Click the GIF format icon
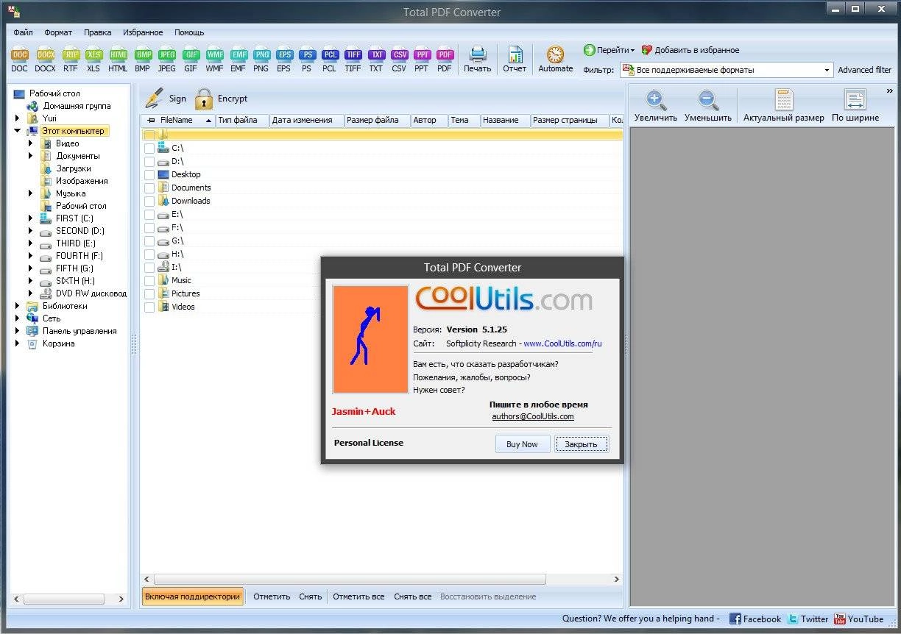Screen dimensions: 901x634 pyautogui.click(x=191, y=59)
